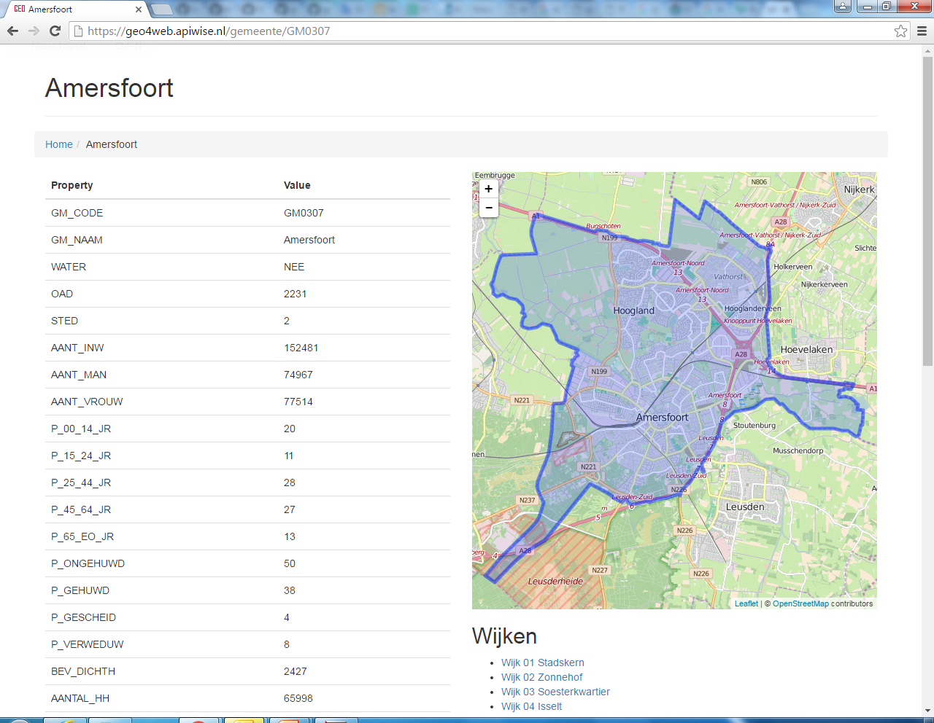
Task: Open a new browser tab
Action: tap(161, 9)
